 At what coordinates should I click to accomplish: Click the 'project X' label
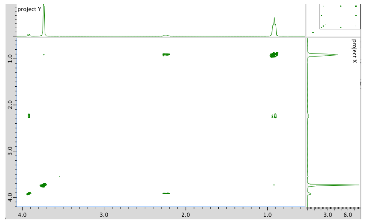click(x=354, y=51)
